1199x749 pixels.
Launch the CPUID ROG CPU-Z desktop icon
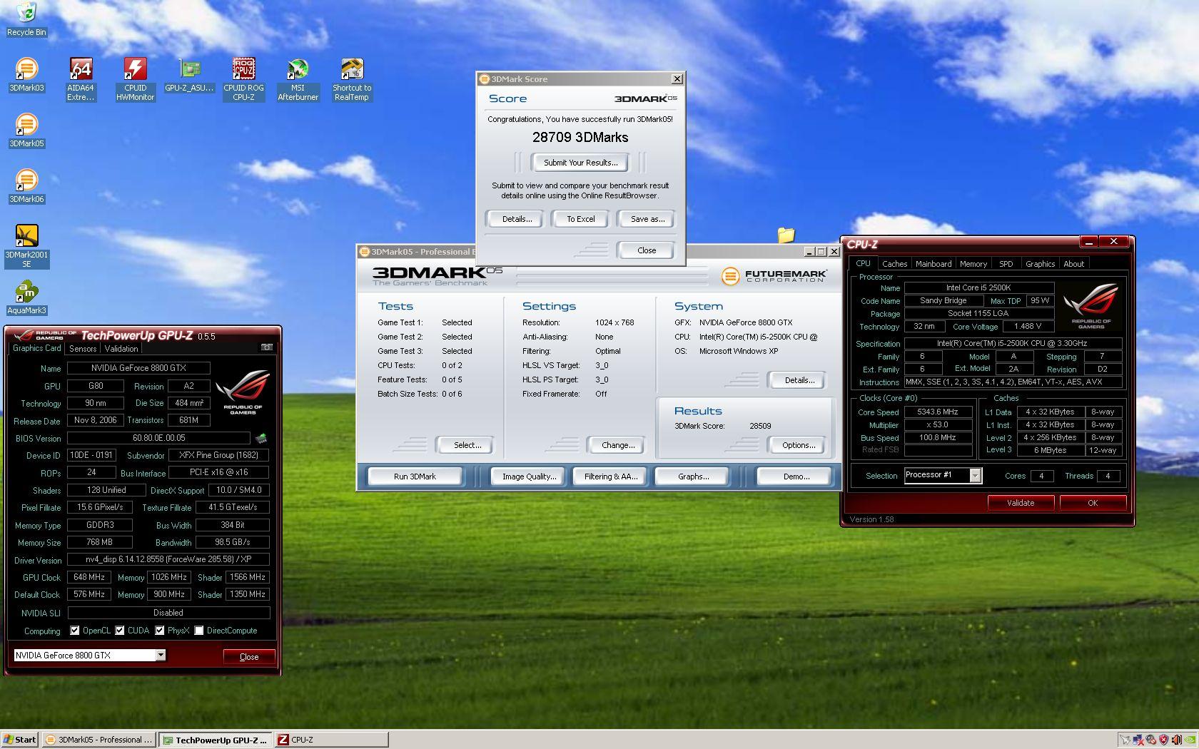point(243,79)
